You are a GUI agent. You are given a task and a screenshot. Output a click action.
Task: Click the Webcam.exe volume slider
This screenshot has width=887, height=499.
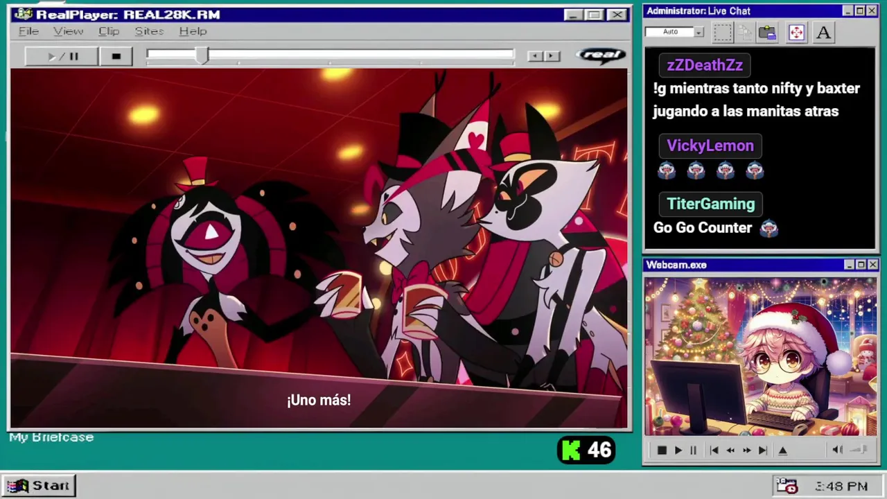pos(859,450)
